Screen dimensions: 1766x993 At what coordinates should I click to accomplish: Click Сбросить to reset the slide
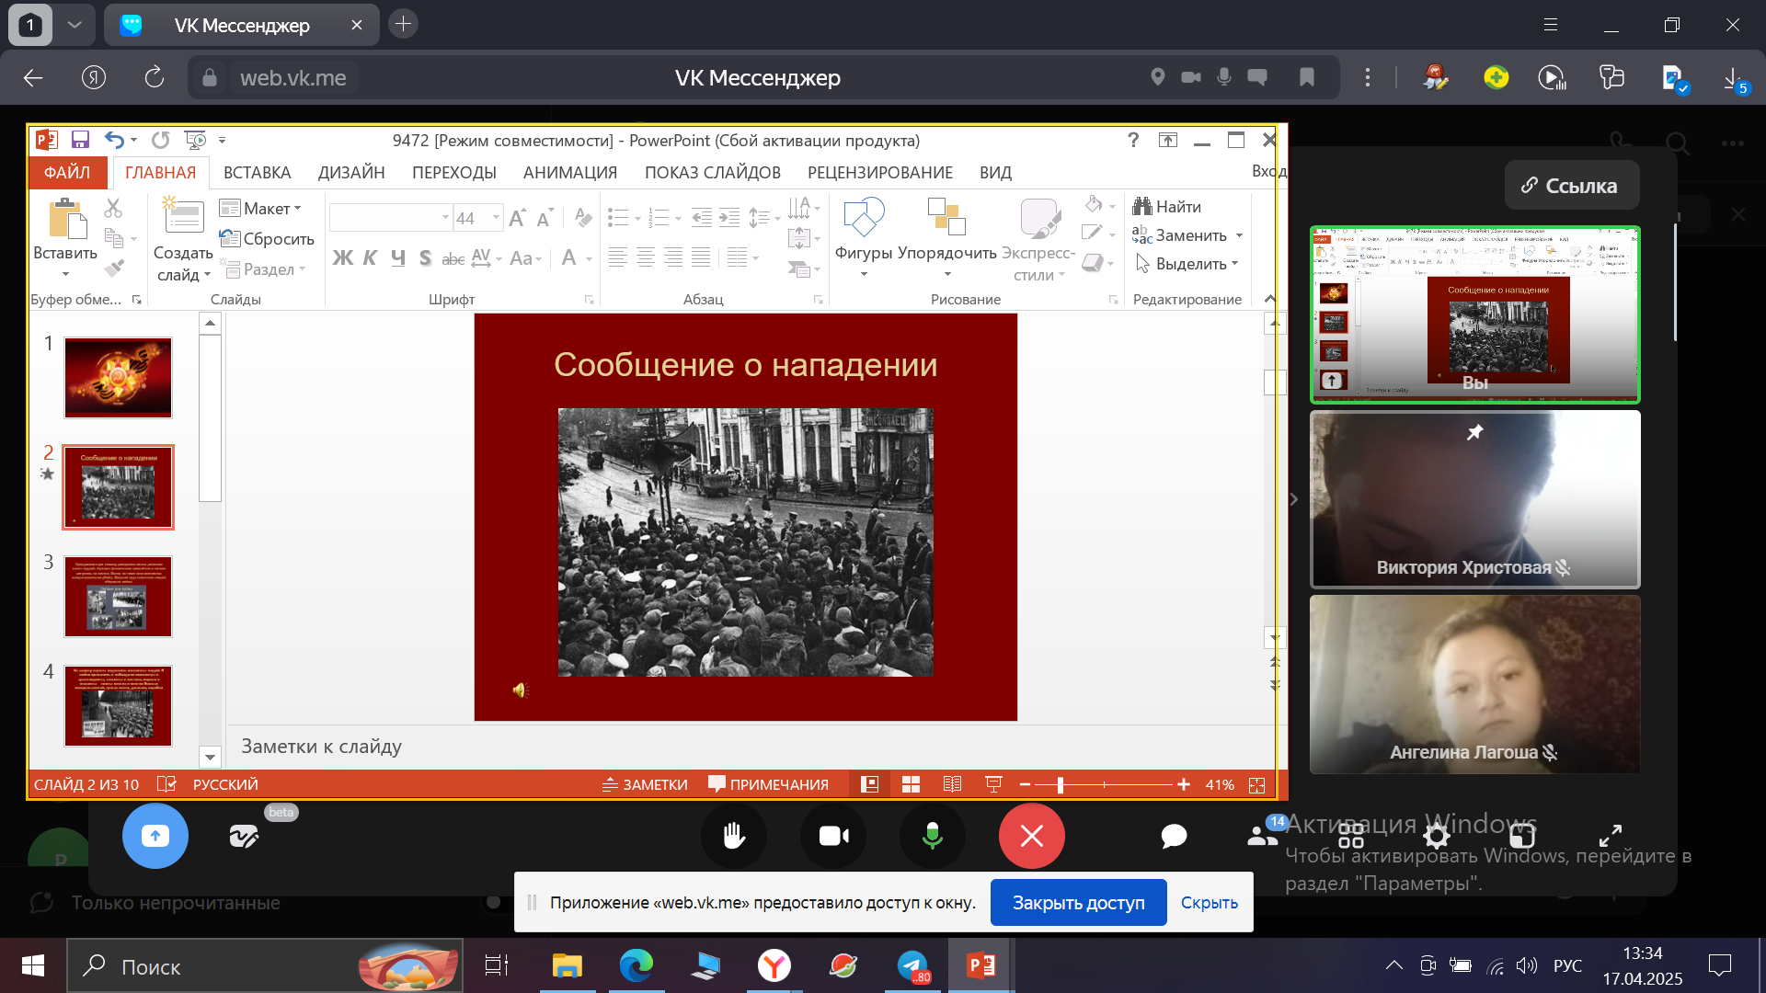click(x=267, y=239)
